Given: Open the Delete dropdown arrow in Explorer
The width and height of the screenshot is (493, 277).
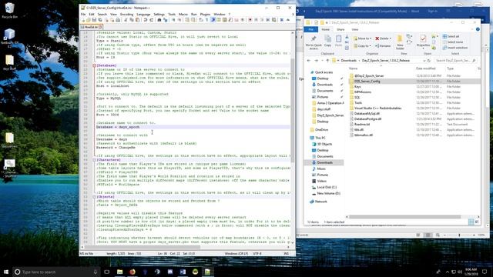Looking at the screenshot, I should [x=391, y=38].
